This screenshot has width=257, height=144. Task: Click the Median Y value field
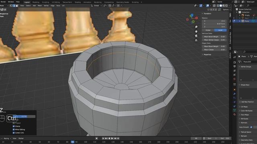click(214, 24)
